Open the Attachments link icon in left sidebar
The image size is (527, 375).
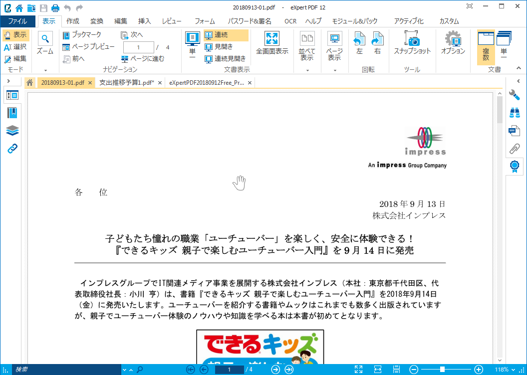(x=12, y=148)
